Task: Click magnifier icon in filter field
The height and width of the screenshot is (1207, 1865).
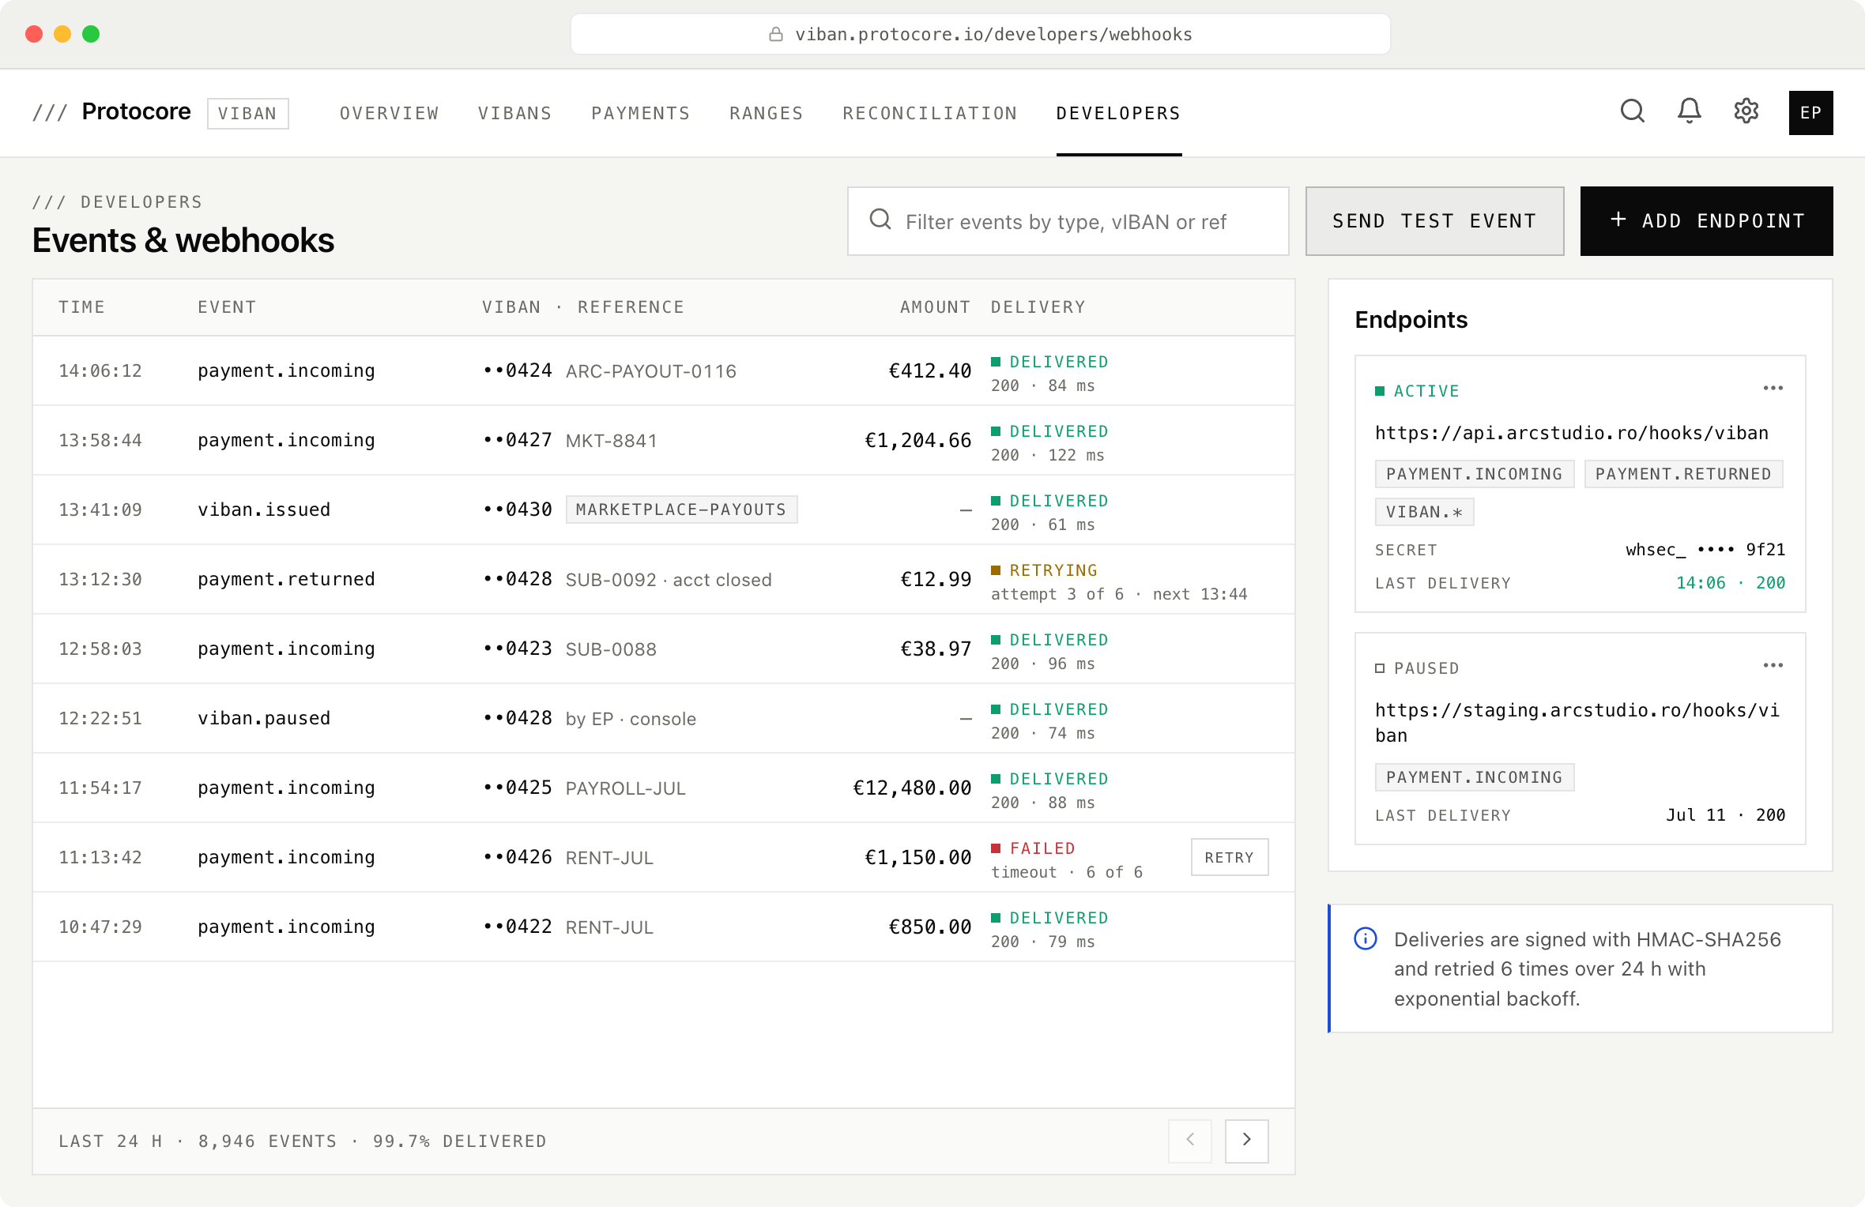Action: pos(880,220)
